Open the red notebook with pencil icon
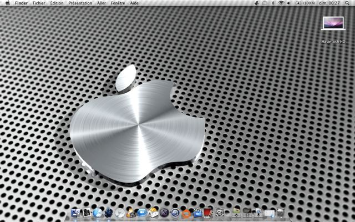 click(209, 213)
